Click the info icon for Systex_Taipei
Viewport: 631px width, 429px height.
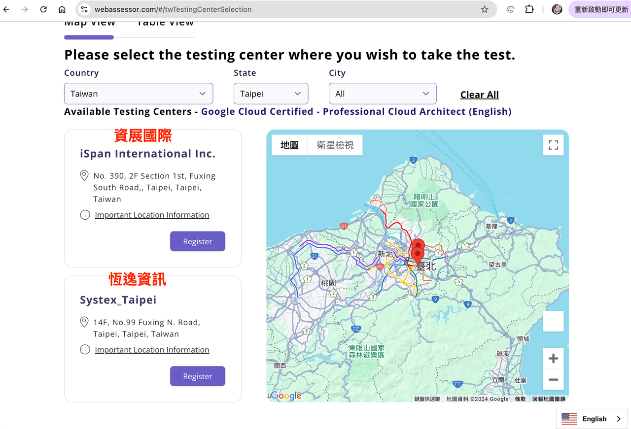85,350
